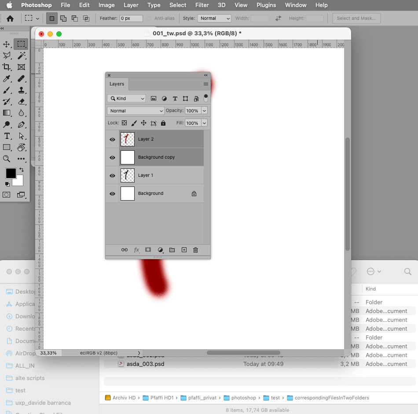This screenshot has height=414, width=418.
Task: Select the Gradient tool
Action: [7, 113]
